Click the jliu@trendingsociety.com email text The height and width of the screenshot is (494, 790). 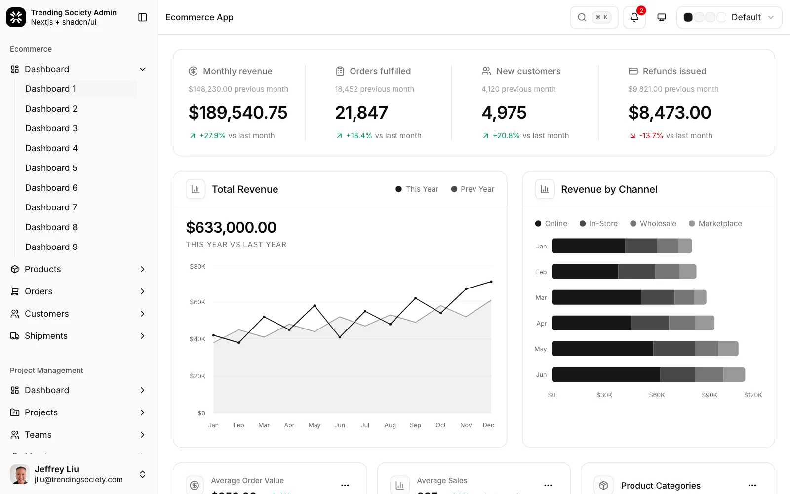coord(79,480)
